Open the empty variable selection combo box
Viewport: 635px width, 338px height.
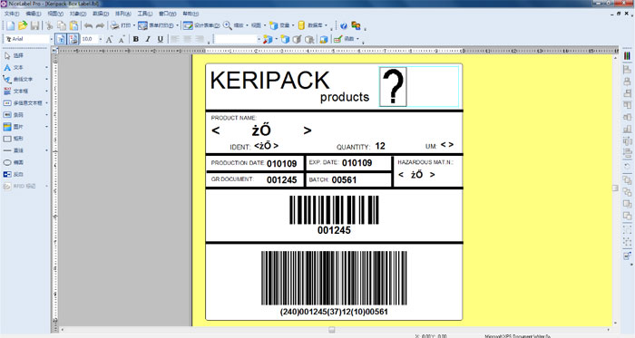(238, 39)
